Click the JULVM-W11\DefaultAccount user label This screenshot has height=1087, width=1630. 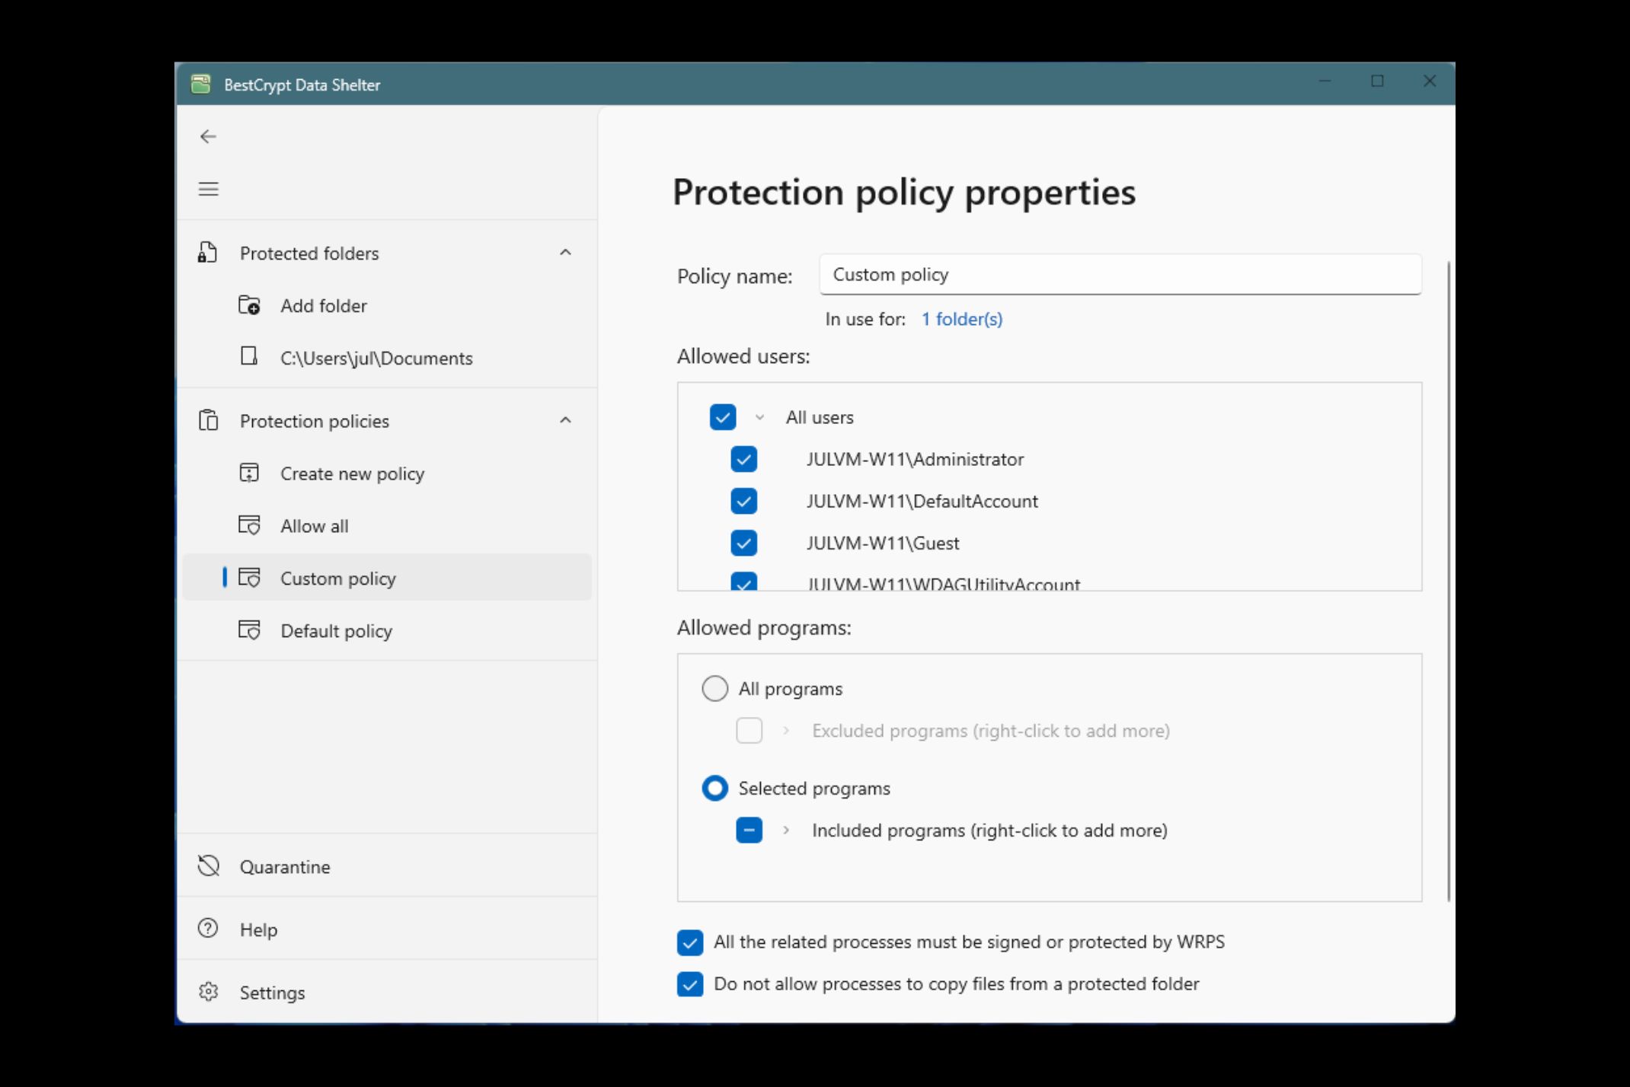(922, 501)
